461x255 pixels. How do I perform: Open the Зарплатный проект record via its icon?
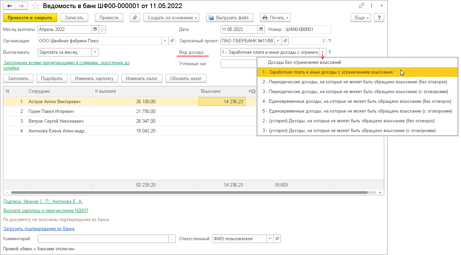tap(285, 41)
